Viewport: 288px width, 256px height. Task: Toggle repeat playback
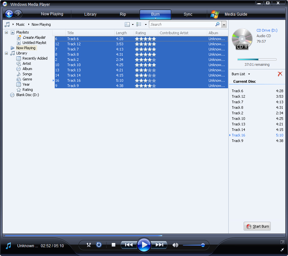coord(99,245)
